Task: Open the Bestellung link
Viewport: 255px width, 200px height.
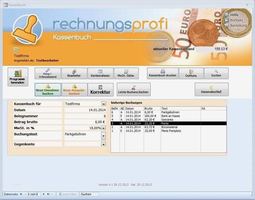Action: [x=238, y=26]
